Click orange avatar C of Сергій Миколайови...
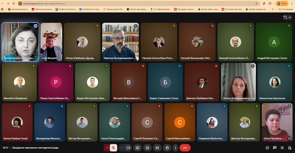Viewport: 295px width, 153px height. [180, 122]
